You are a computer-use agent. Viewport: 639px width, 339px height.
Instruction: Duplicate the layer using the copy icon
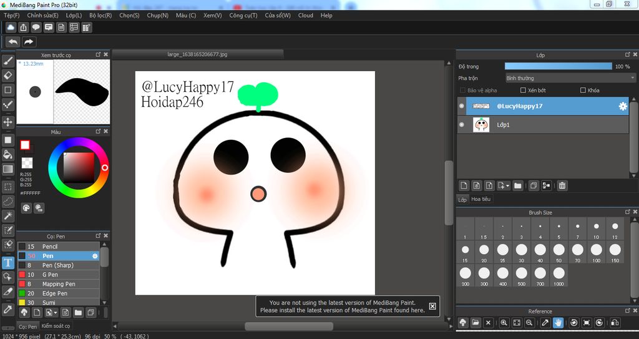click(534, 185)
